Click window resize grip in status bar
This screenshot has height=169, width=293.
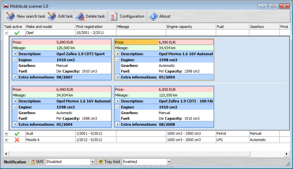click(288, 164)
